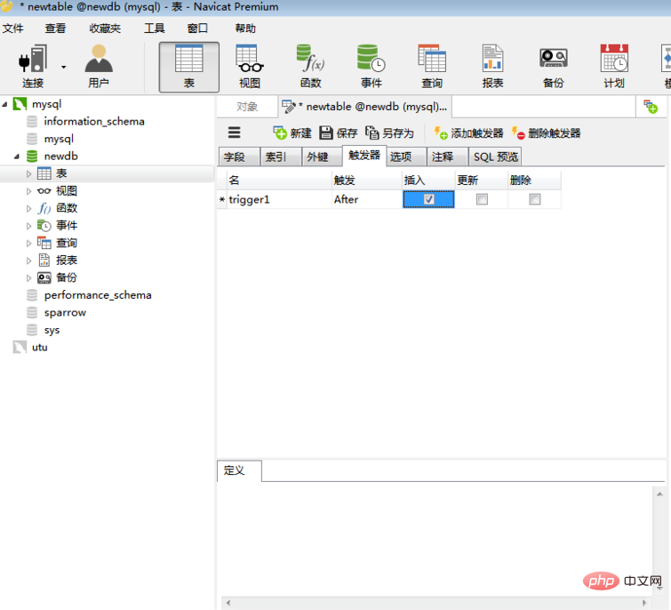Click the definition editor scroll-up arrow
This screenshot has width=671, height=610.
[x=659, y=494]
